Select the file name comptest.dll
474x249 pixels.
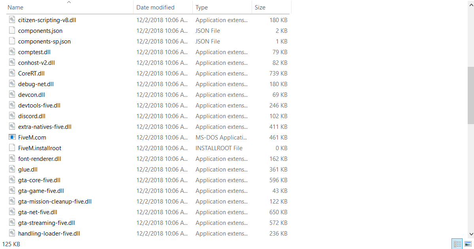(34, 52)
